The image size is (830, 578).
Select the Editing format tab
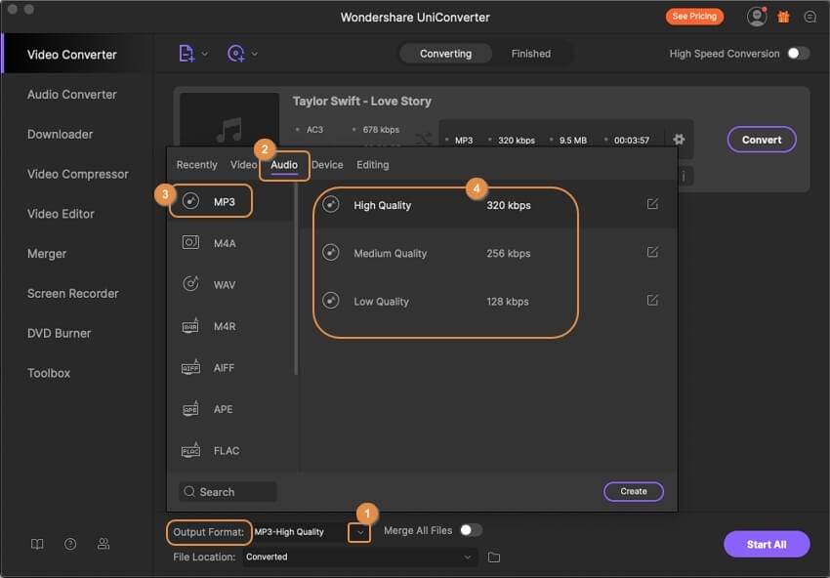pos(373,165)
